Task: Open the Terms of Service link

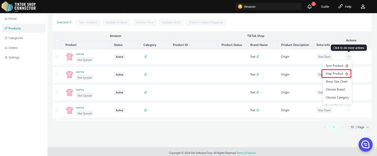Action: (246, 153)
